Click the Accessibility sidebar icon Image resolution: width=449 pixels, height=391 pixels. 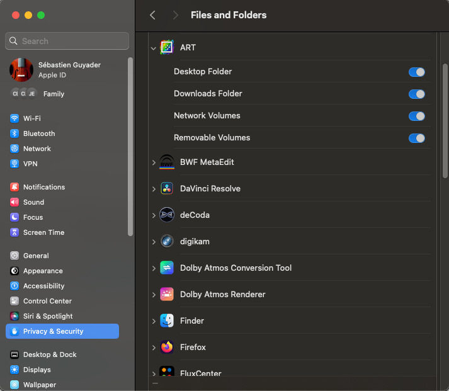(x=14, y=286)
